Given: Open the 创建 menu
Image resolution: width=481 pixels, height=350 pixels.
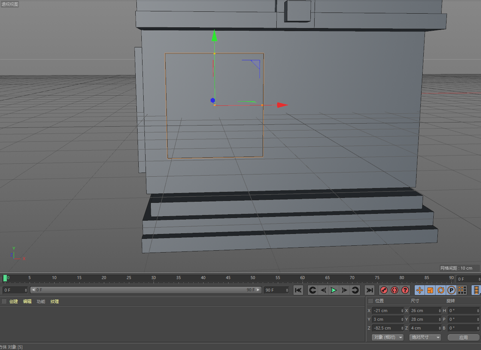Looking at the screenshot, I should [14, 301].
